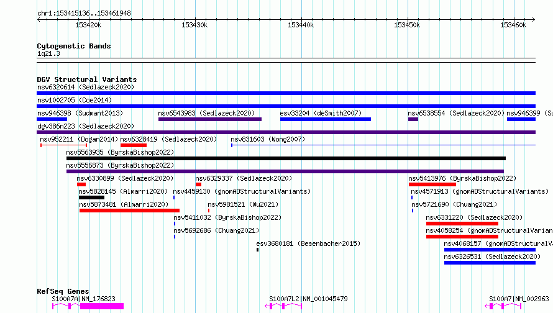Select dgv386n223 (Sedlazeck2020) label
Viewport: 553px width, 313px height.
(x=86, y=126)
